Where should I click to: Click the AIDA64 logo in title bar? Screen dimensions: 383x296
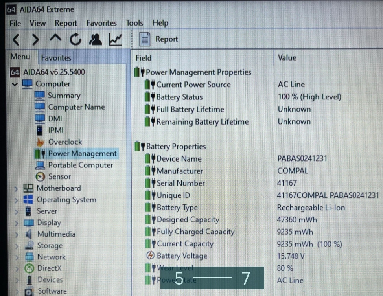[11, 9]
